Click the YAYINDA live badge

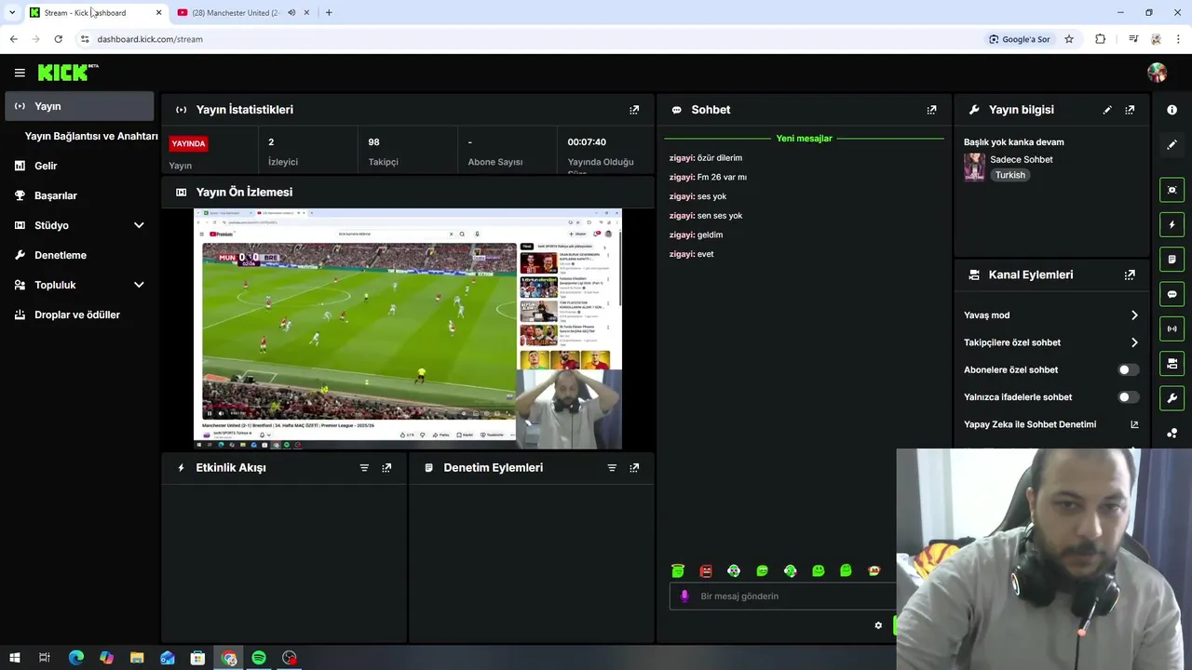(x=188, y=143)
